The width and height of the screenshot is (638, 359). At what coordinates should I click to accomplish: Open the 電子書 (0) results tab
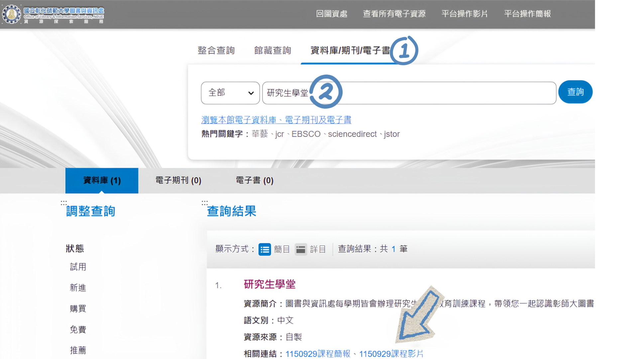[255, 180]
